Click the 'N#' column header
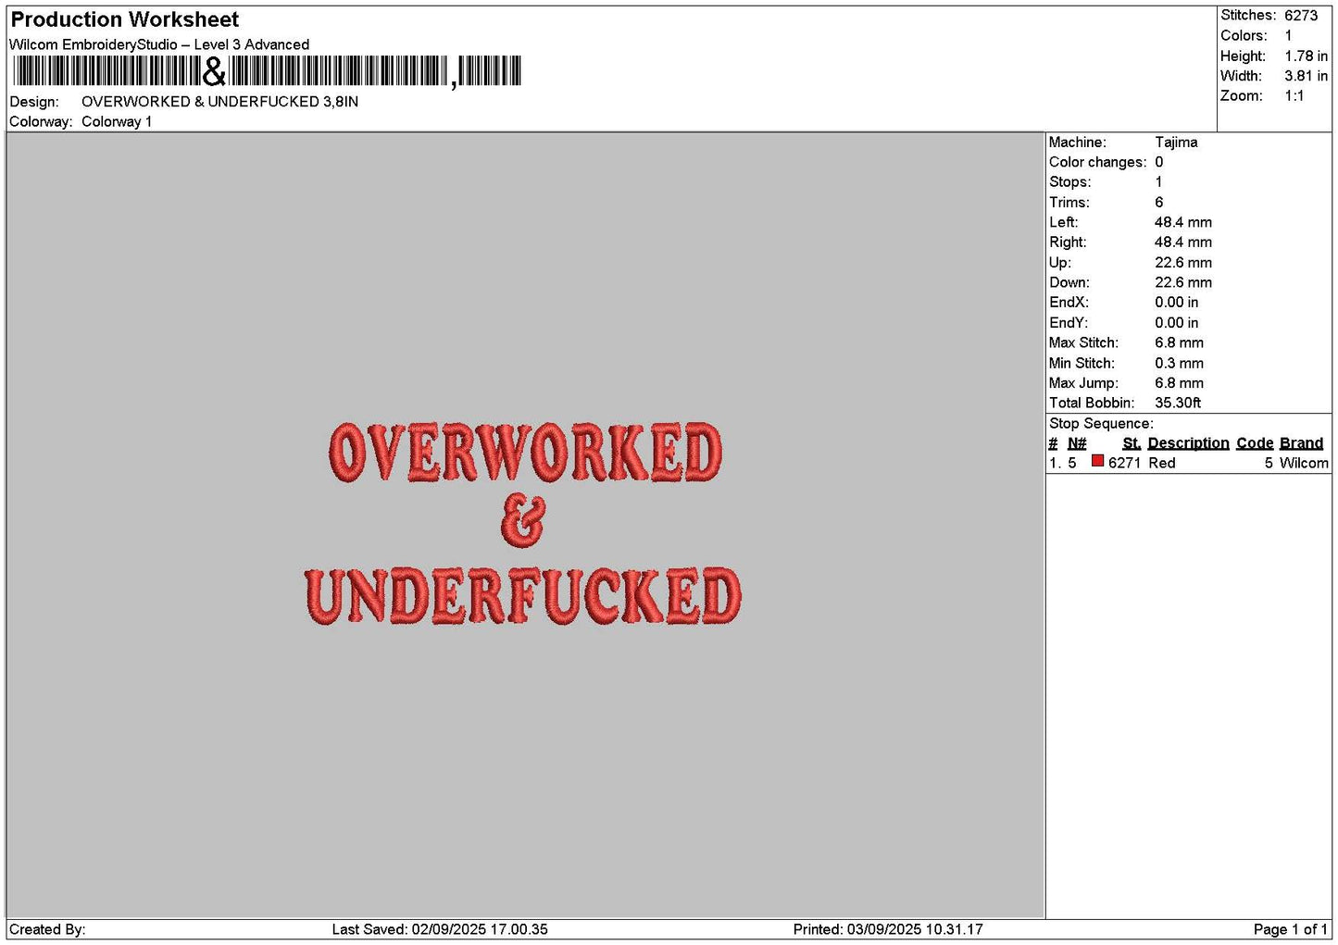The width and height of the screenshot is (1338, 945). click(x=1077, y=443)
